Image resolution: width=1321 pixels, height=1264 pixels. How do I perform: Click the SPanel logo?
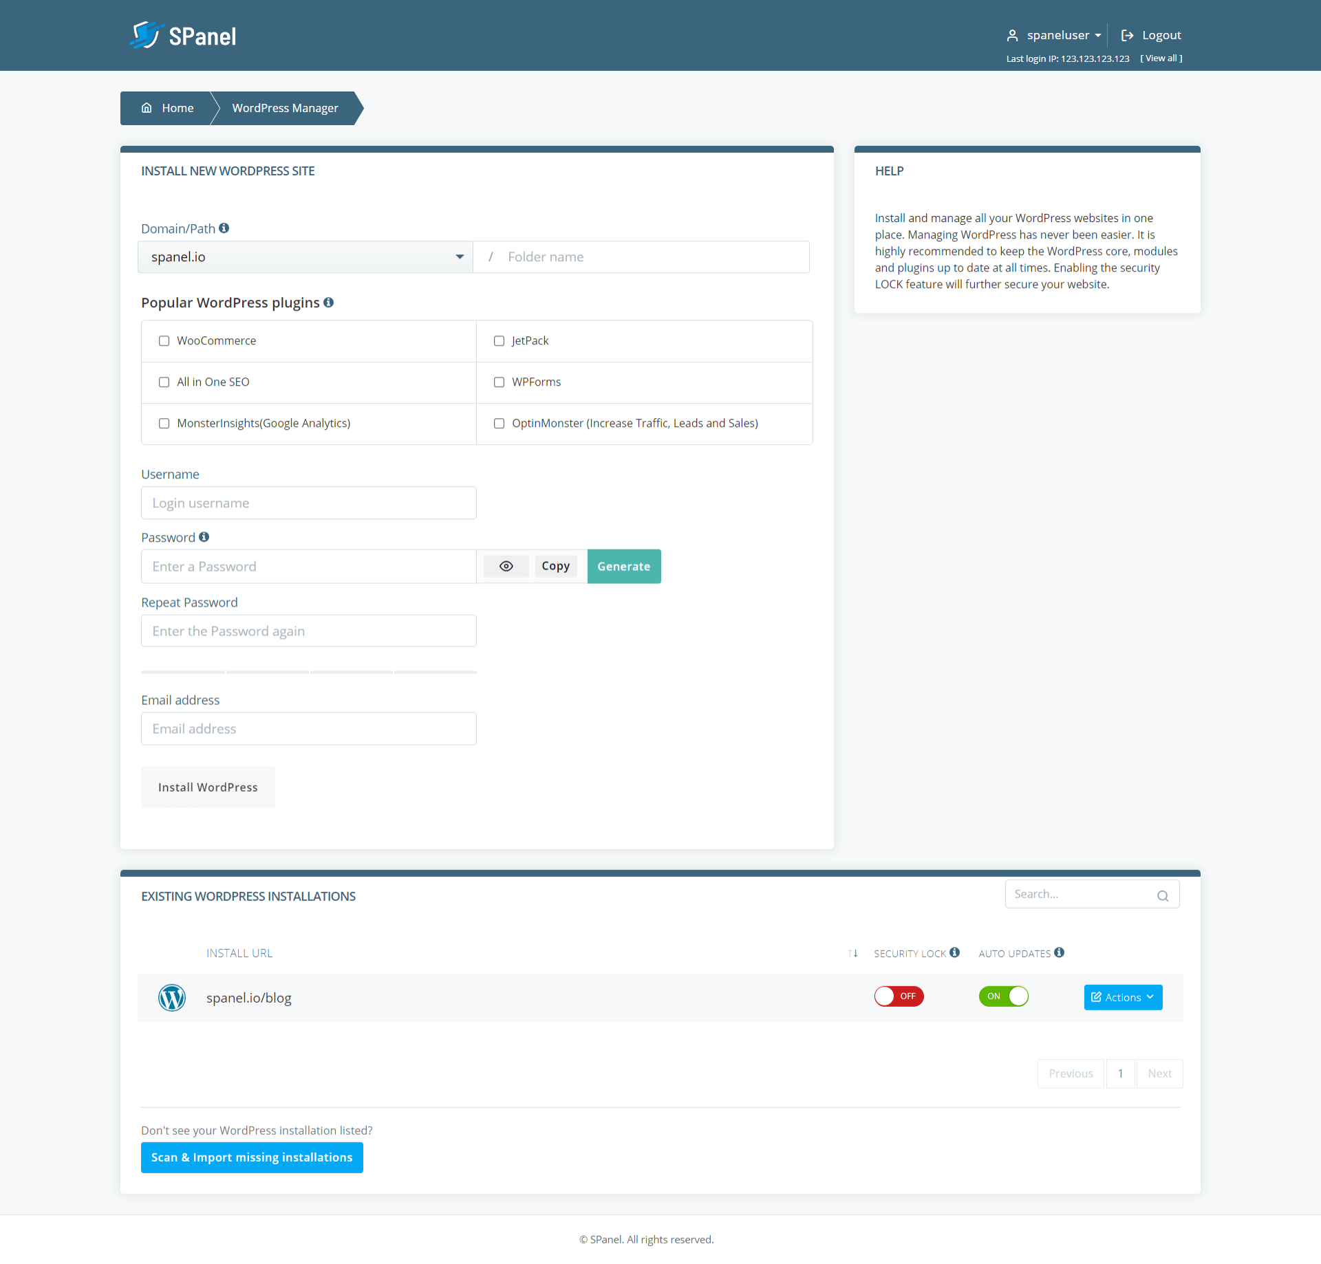click(x=183, y=35)
